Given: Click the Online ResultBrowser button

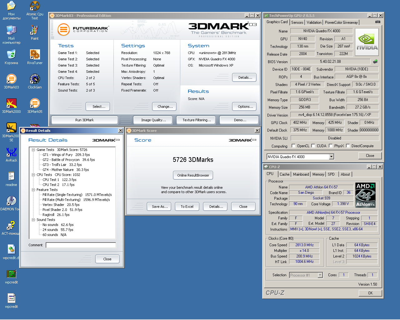Looking at the screenshot, I should (193, 175).
